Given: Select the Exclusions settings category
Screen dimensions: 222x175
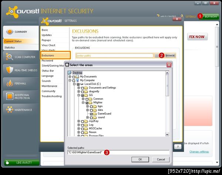Looking at the screenshot, I should (x=55, y=55).
